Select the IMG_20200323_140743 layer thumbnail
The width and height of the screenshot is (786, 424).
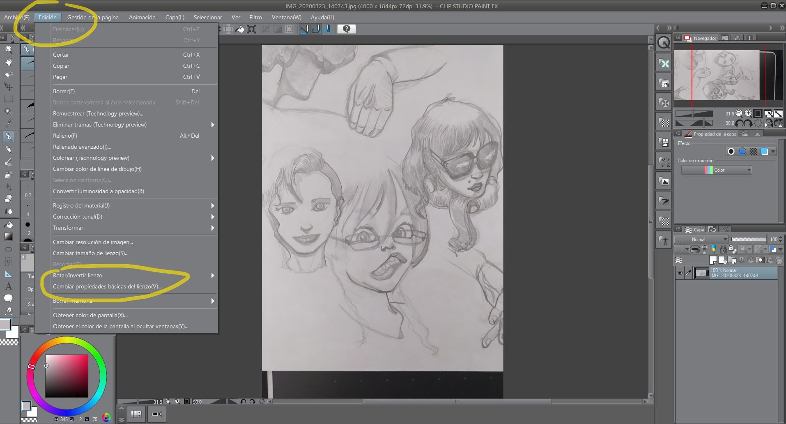702,273
